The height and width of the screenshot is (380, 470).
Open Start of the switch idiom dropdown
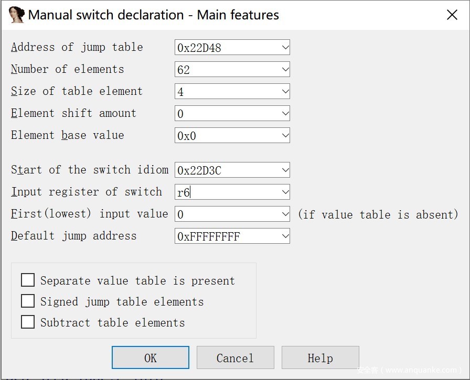point(285,170)
